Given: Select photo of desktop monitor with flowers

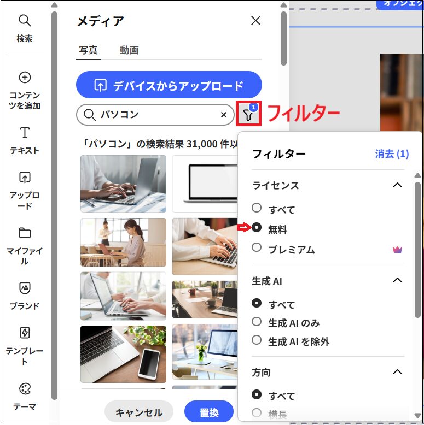Looking at the screenshot, I should click(x=205, y=352).
